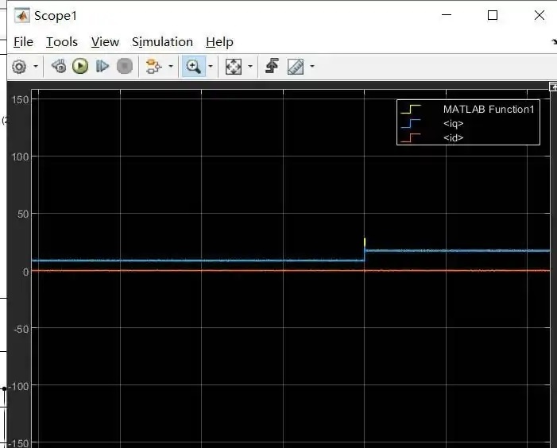The height and width of the screenshot is (448, 557).
Task: Click the Stop simulation button
Action: 124,67
